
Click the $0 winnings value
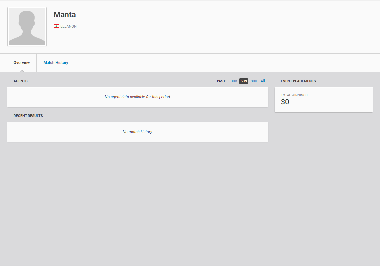285,102
